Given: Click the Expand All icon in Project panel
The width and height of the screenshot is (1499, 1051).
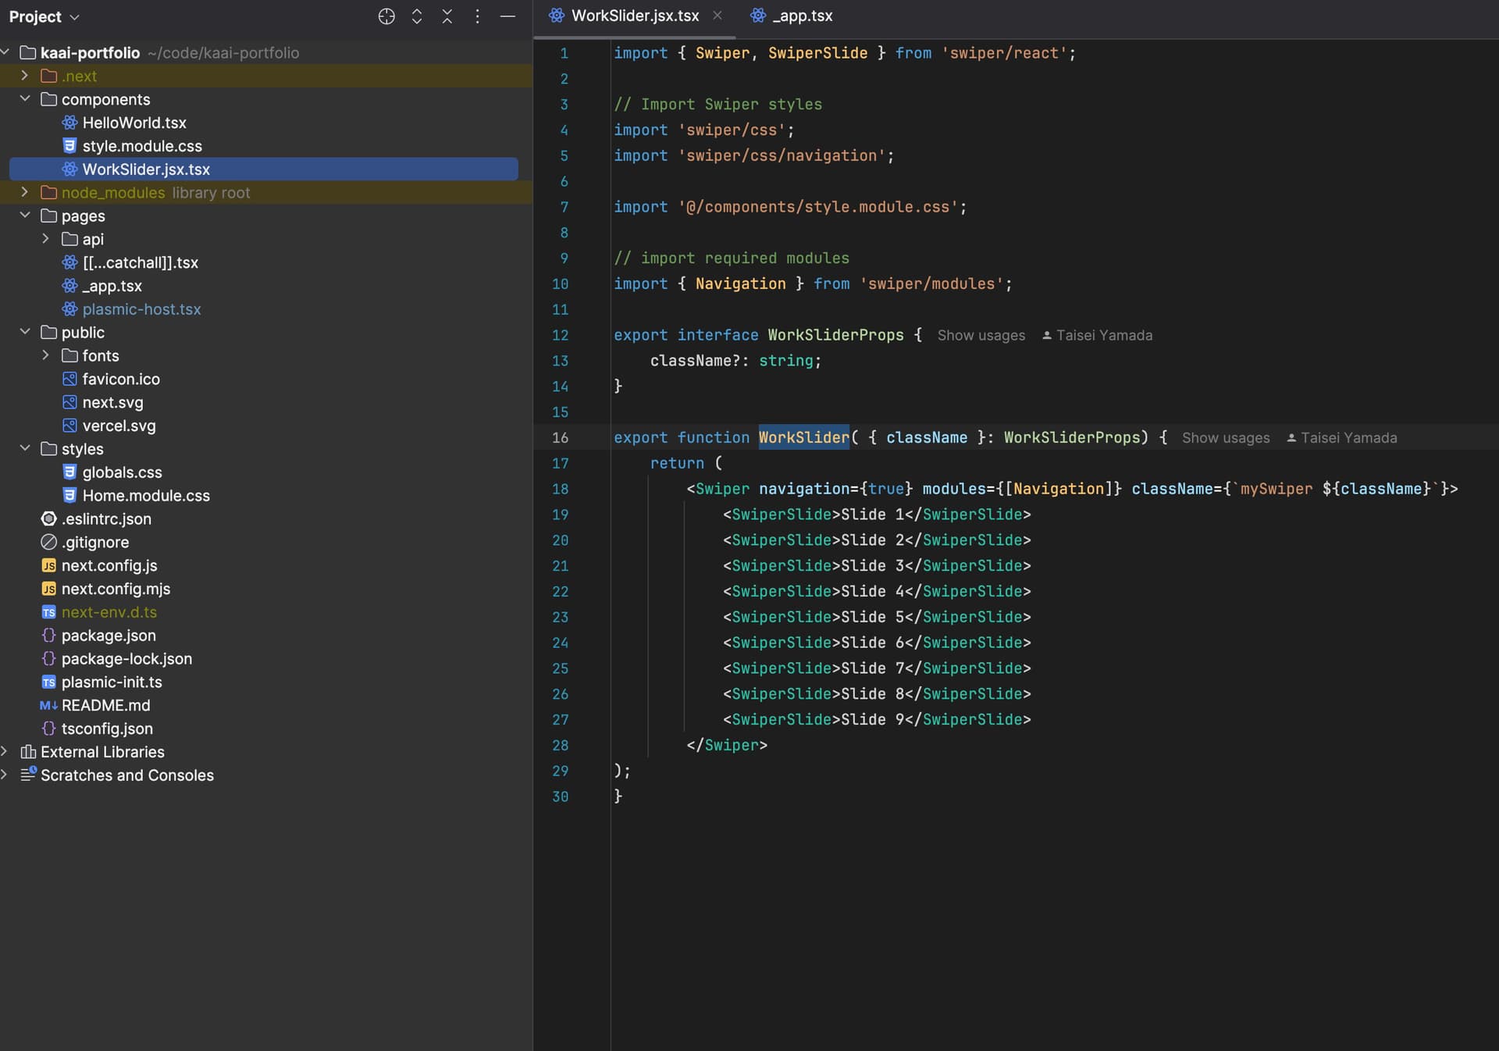Looking at the screenshot, I should [417, 16].
